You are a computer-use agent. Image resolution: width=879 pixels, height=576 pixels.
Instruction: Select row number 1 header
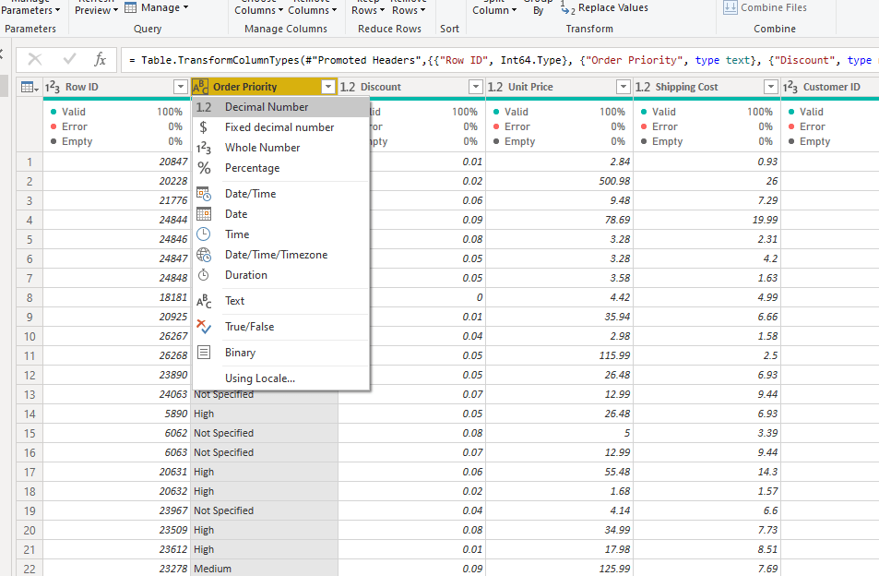(30, 162)
